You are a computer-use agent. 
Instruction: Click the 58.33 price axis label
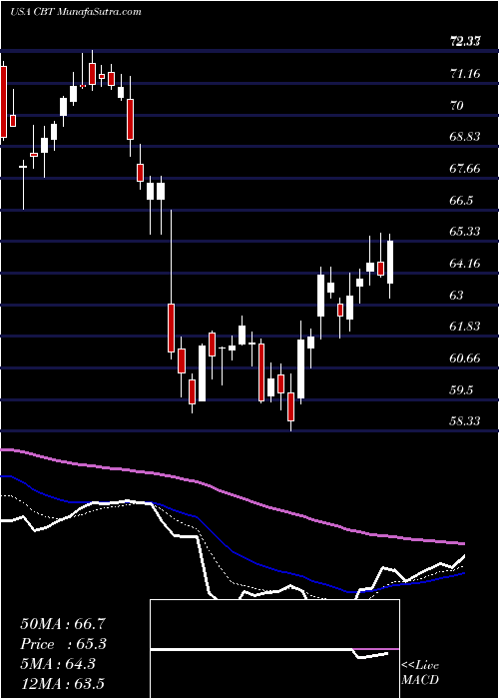point(465,421)
